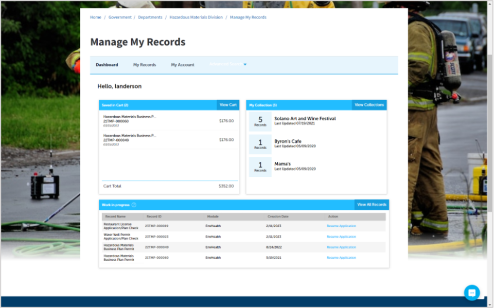Open the Solano Art and Wine Festival collection
The width and height of the screenshot is (494, 308).
(305, 118)
